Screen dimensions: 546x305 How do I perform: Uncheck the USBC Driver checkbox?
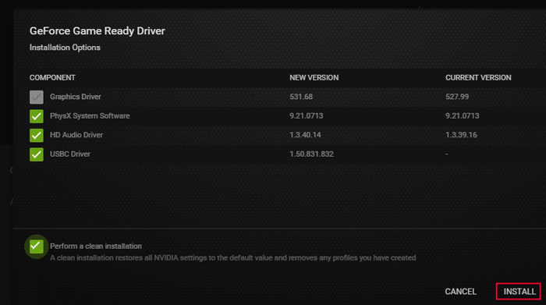click(37, 154)
